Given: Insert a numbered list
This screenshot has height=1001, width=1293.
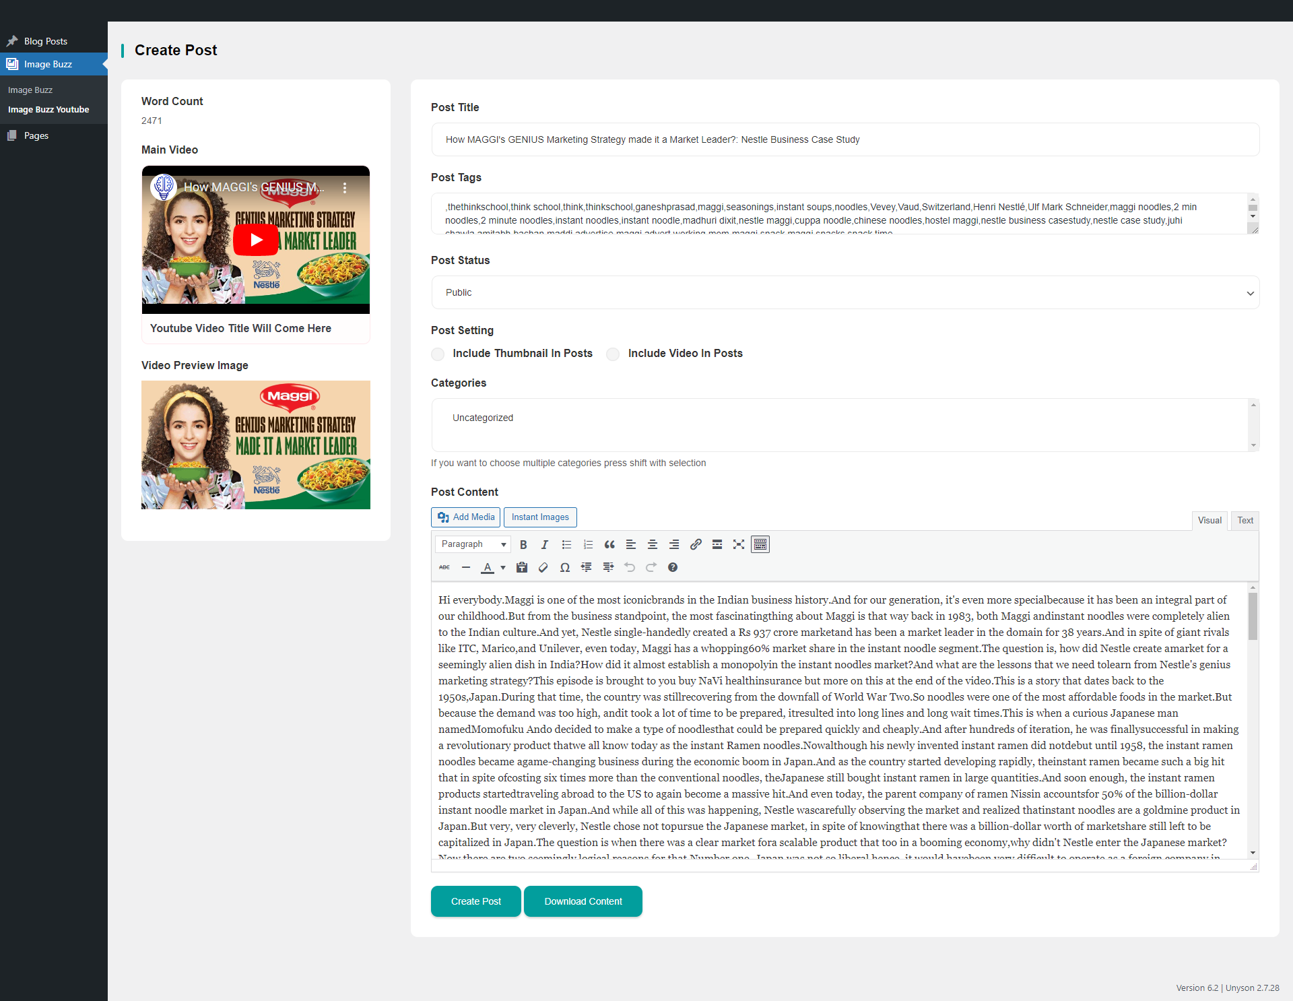Looking at the screenshot, I should click(588, 544).
